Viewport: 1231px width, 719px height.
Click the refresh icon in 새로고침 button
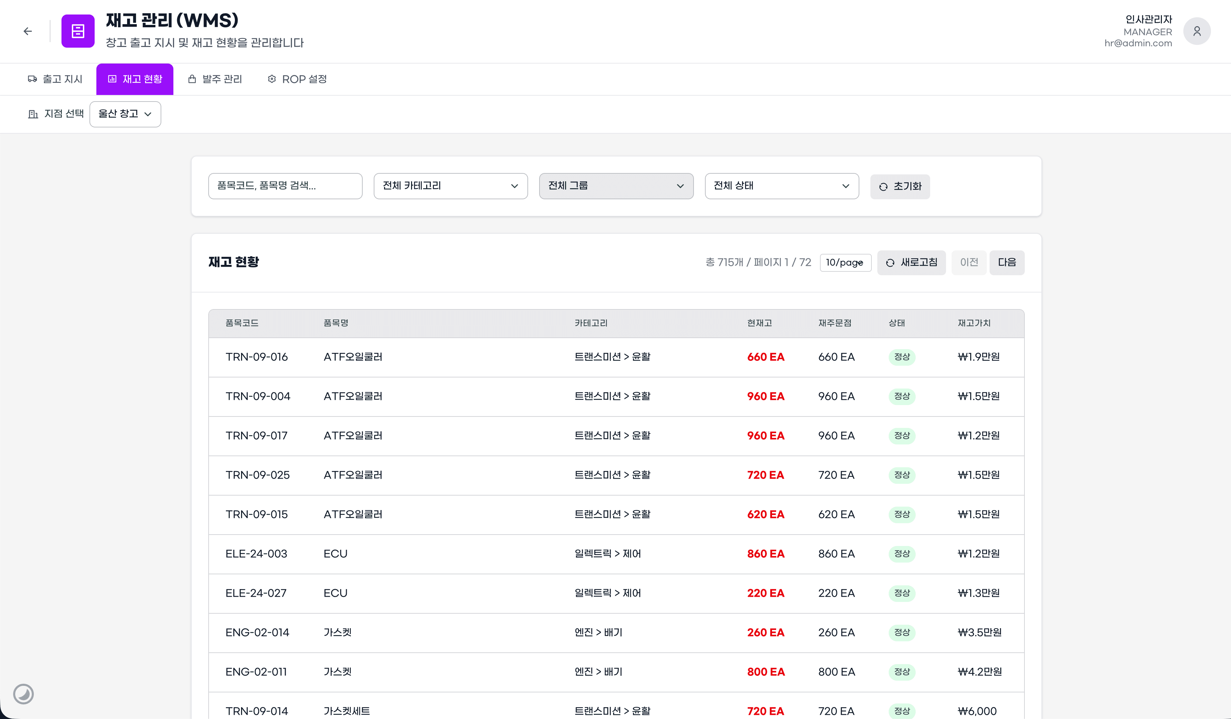click(890, 263)
